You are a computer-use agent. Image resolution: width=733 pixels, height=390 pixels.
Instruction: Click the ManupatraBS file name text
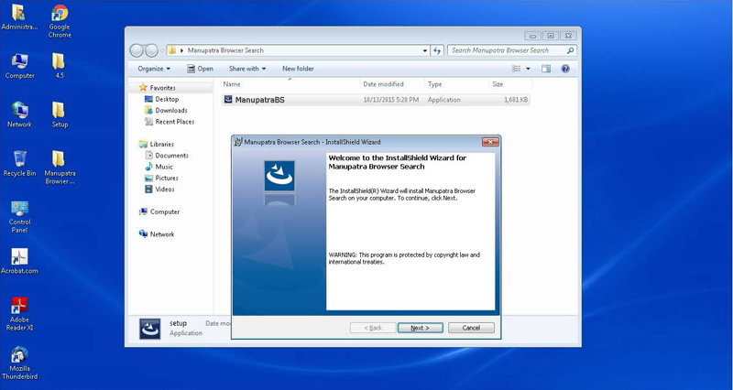point(259,100)
